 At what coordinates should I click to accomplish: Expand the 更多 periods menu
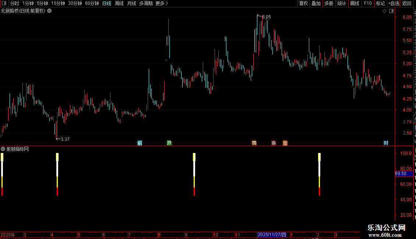(x=162, y=3)
